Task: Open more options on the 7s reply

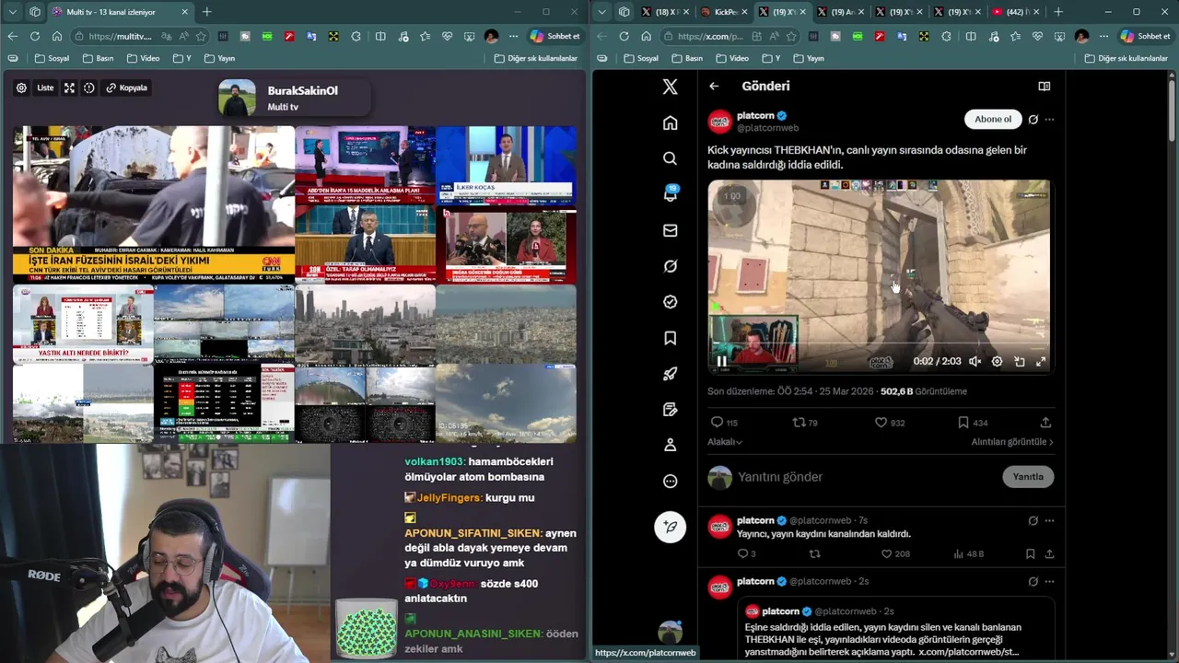Action: [x=1049, y=520]
